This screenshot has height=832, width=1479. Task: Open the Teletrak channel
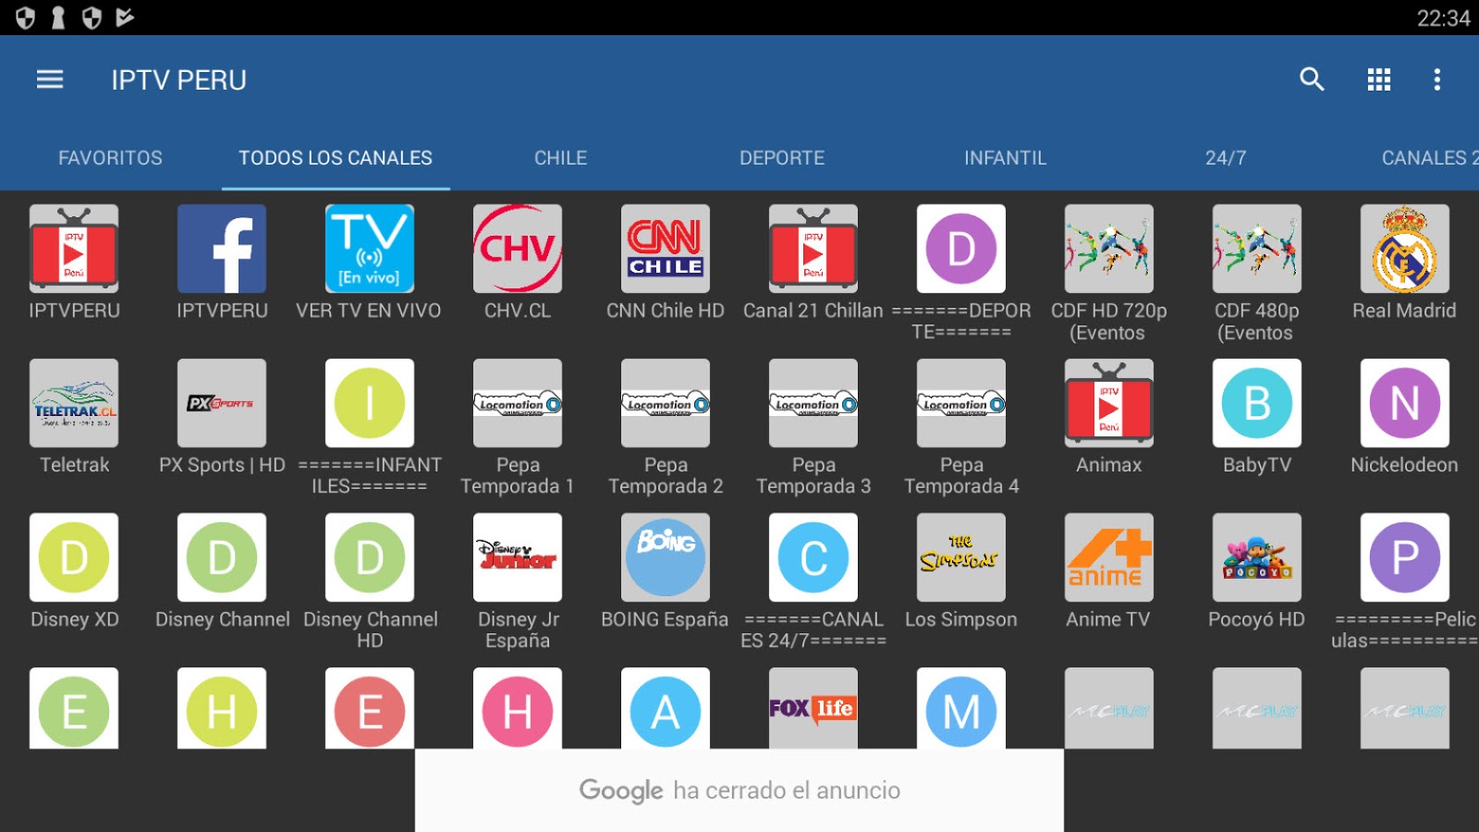point(74,403)
